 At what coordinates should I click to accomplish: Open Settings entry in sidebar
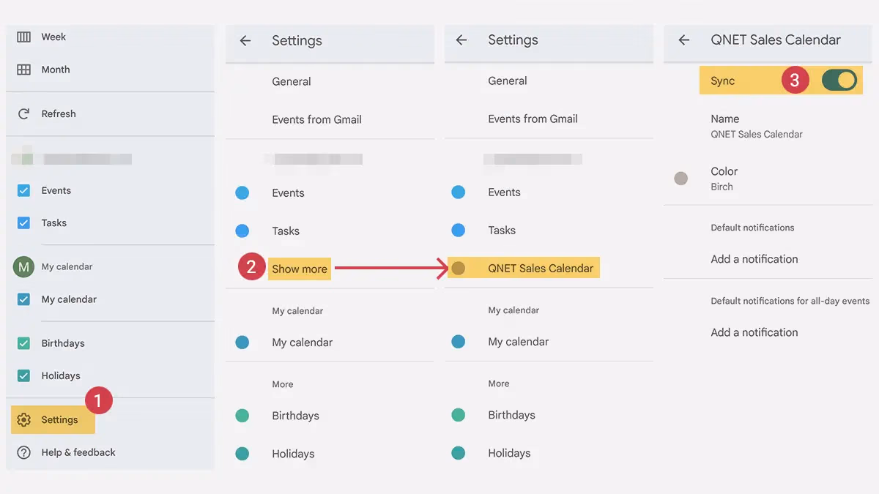click(53, 420)
